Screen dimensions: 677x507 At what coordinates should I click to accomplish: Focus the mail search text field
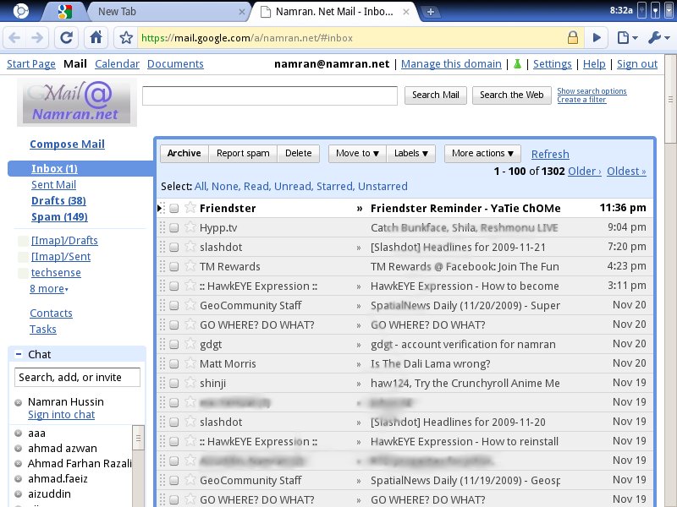pos(269,95)
